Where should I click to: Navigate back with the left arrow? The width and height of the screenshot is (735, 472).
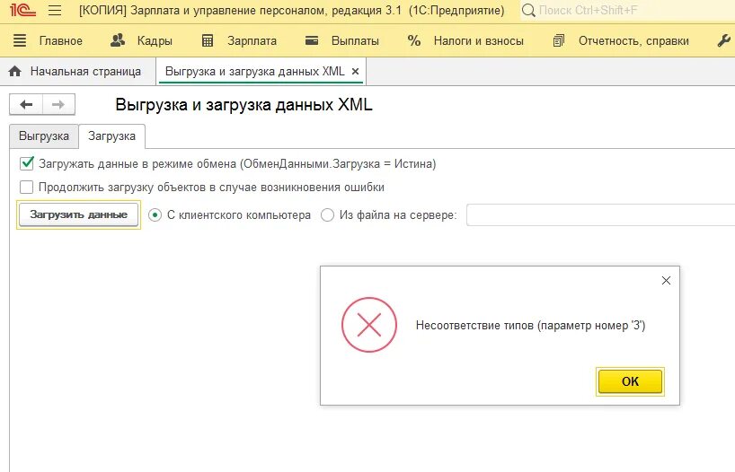point(26,104)
